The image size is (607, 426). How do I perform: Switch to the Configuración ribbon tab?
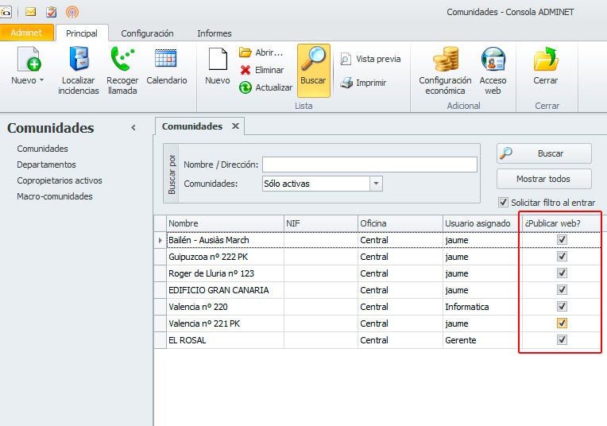[x=147, y=33]
